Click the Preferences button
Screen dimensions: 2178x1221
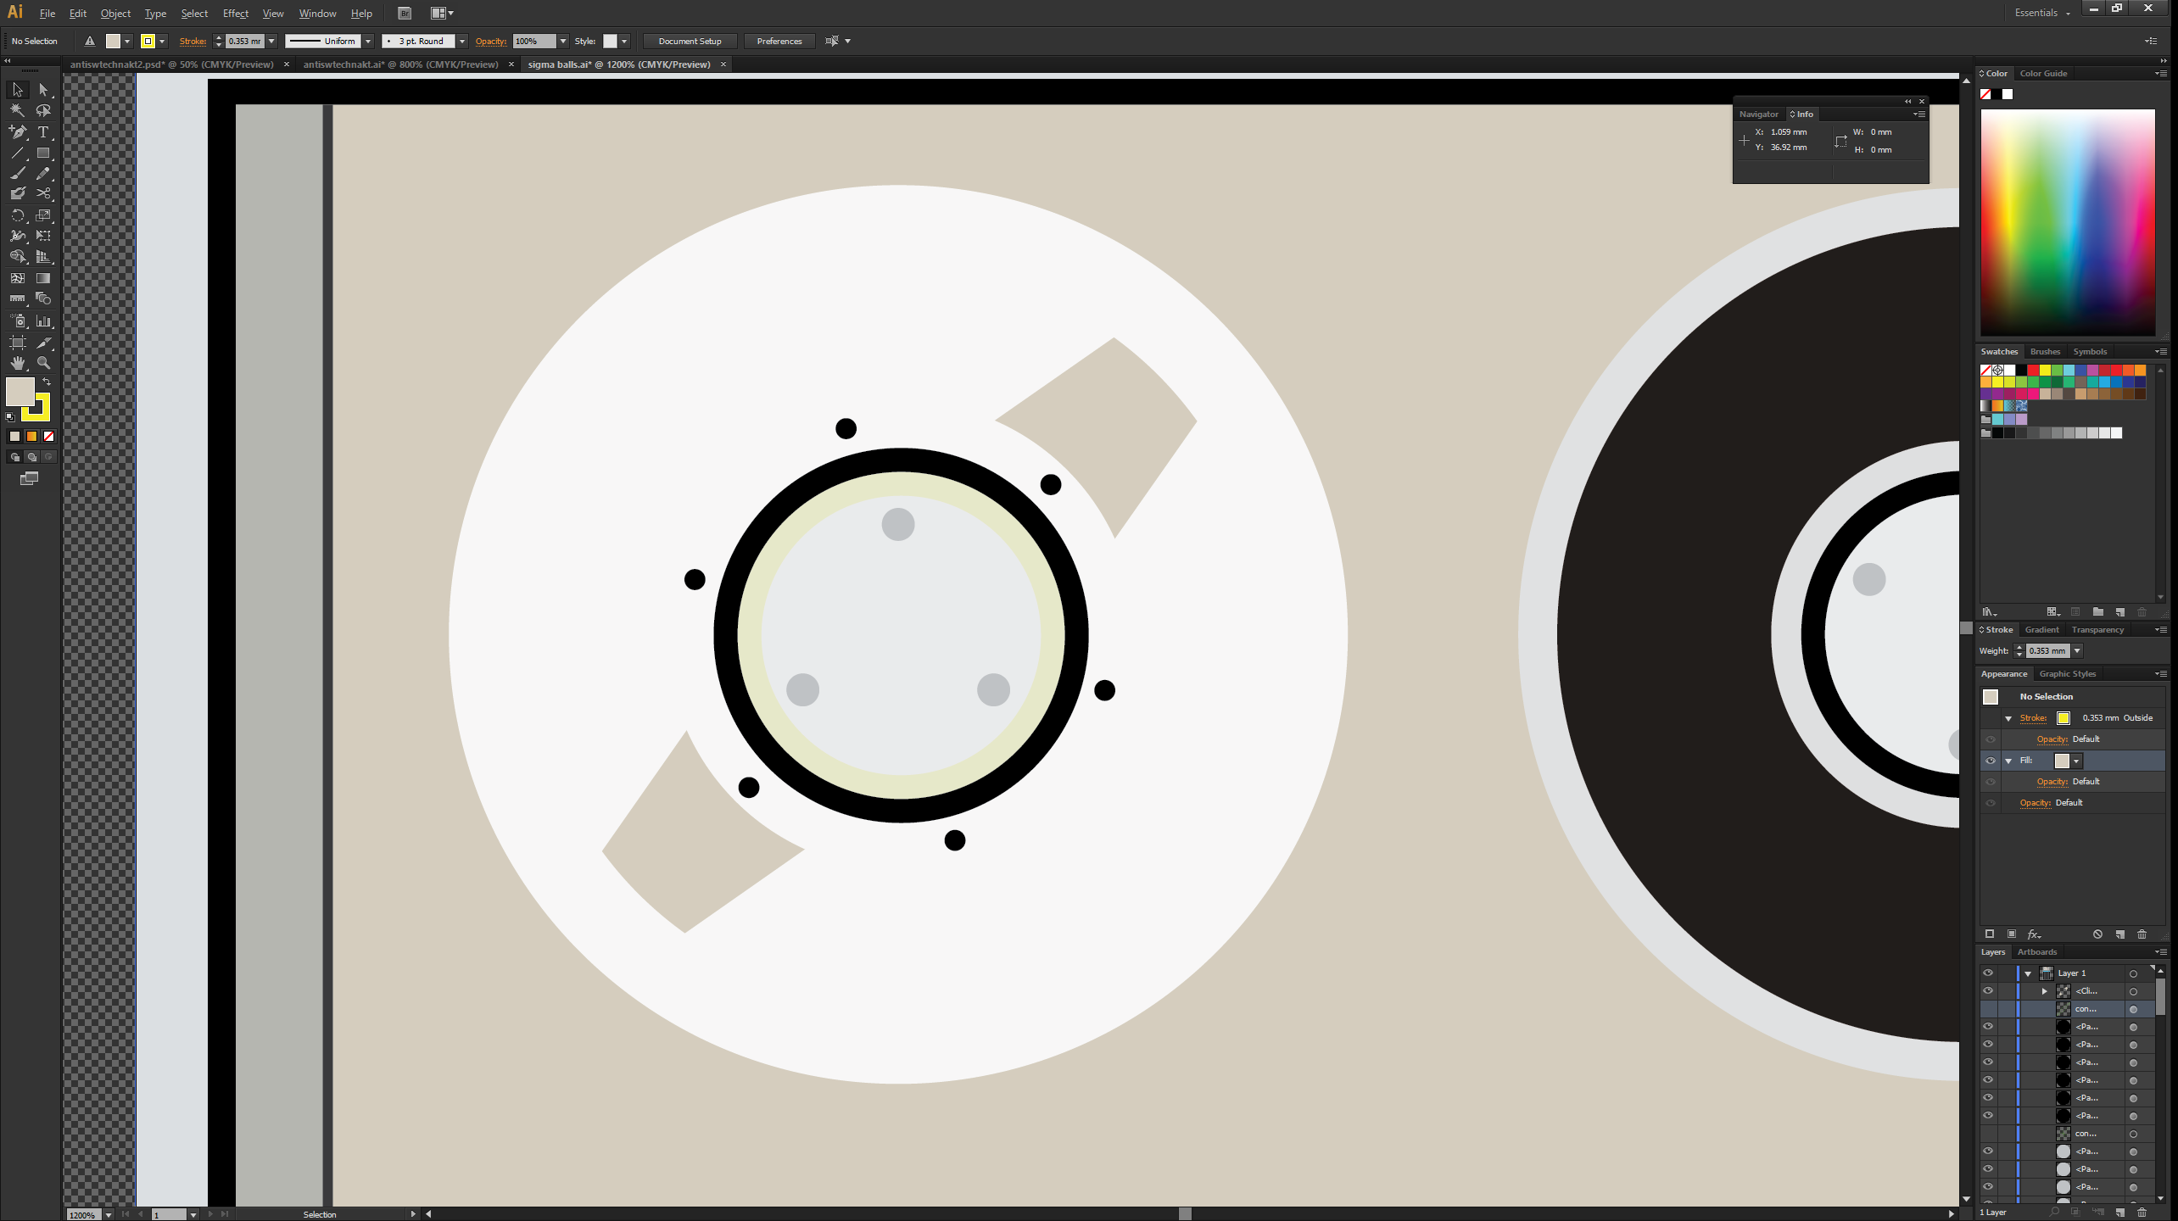(x=779, y=42)
